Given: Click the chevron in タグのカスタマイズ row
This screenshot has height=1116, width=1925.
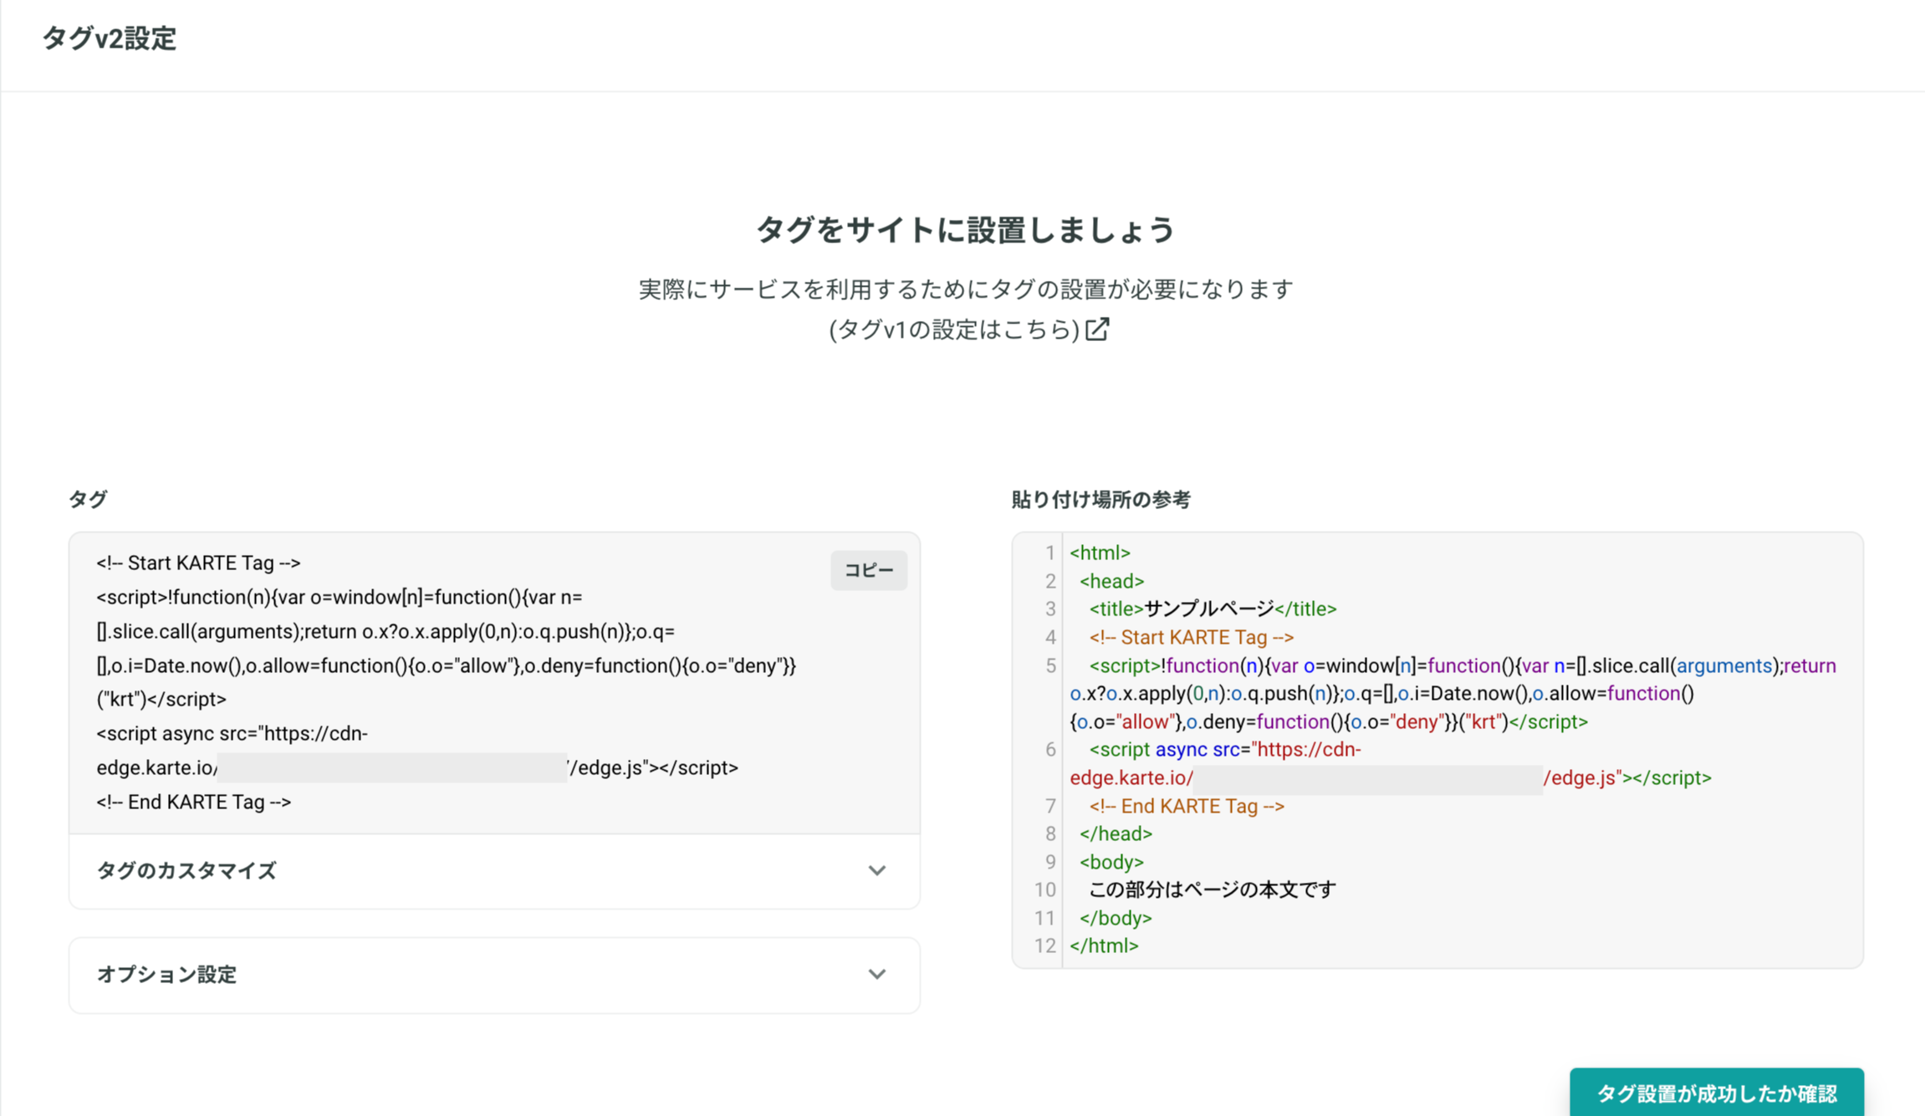Looking at the screenshot, I should (x=876, y=870).
